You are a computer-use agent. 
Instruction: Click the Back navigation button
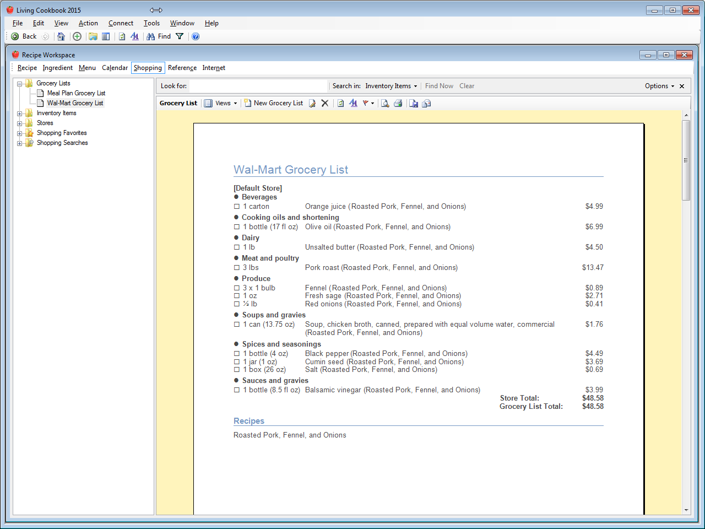(24, 36)
